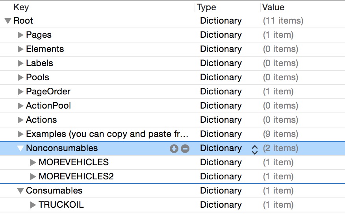Expand the MOREVEHICLES entry
345x214 pixels.
33,162
